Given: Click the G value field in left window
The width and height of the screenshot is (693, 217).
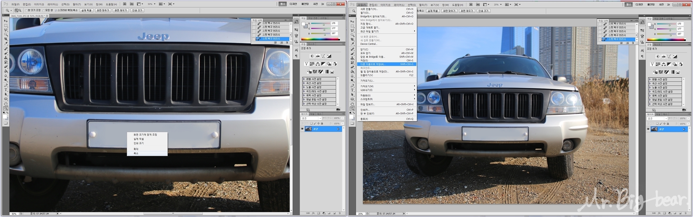Looking at the screenshot, I should click(334, 28).
